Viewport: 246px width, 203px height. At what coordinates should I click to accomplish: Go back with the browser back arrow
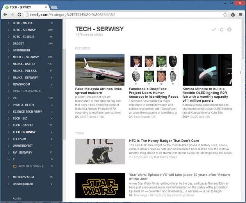click(5, 14)
